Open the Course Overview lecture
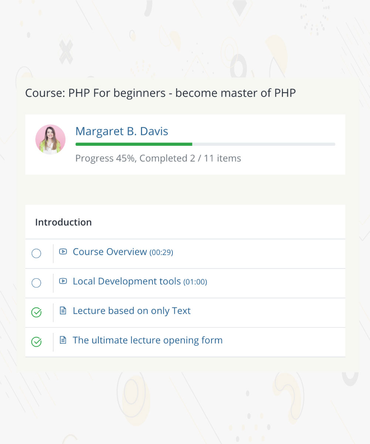The image size is (370, 444). click(110, 252)
